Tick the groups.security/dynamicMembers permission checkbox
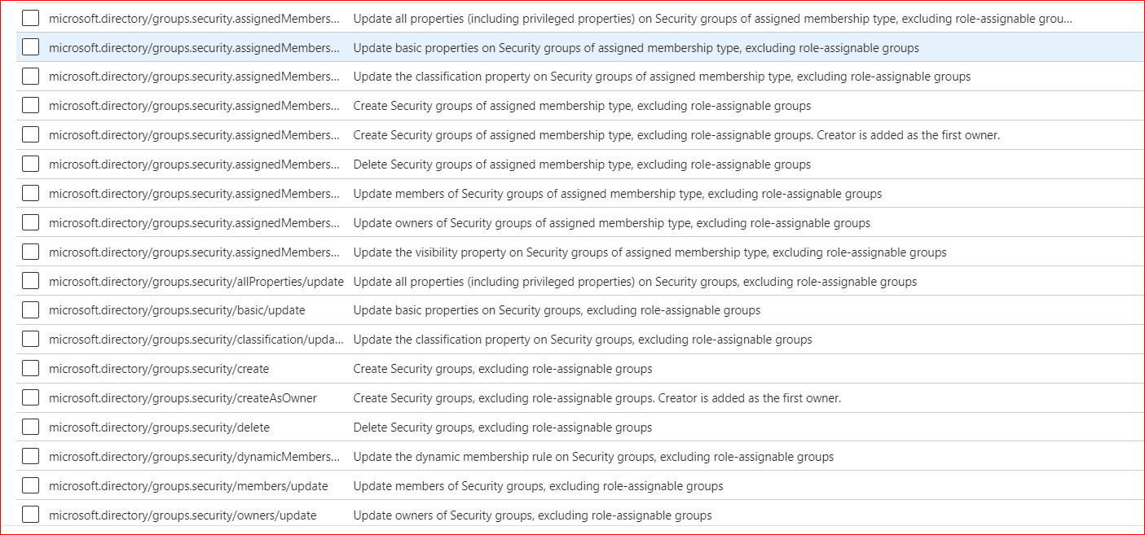The height and width of the screenshot is (535, 1145). click(30, 456)
